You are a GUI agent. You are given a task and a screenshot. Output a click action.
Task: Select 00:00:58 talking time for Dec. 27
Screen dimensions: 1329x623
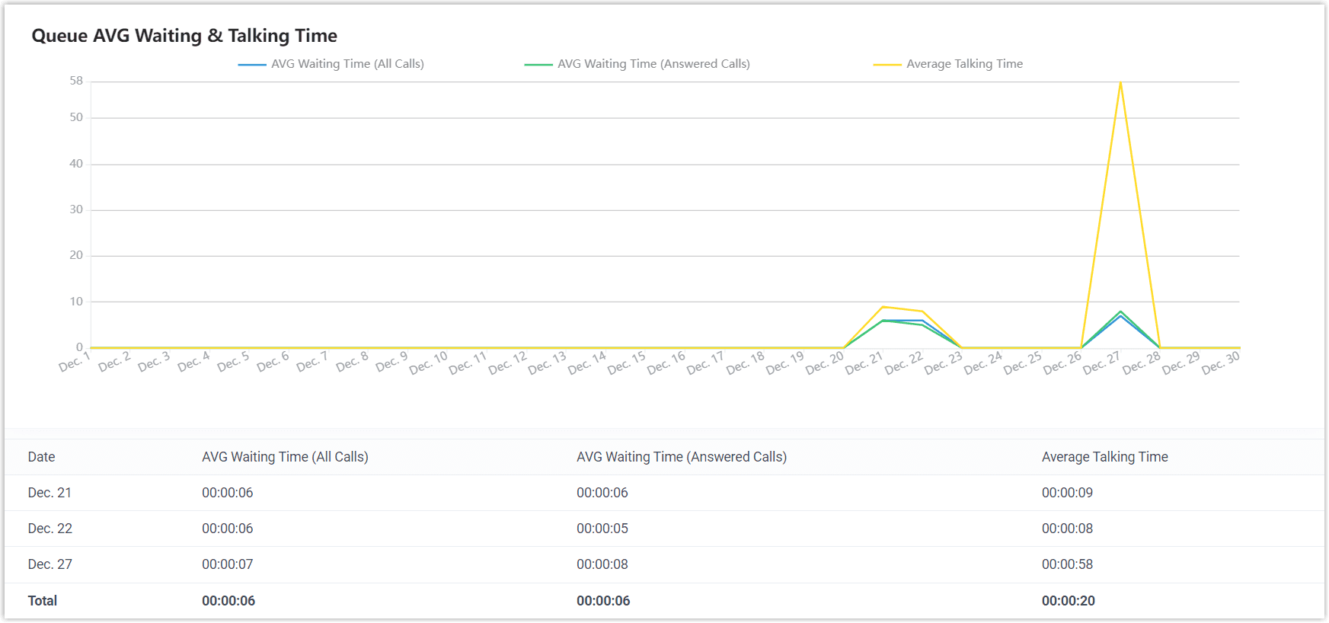click(1067, 564)
